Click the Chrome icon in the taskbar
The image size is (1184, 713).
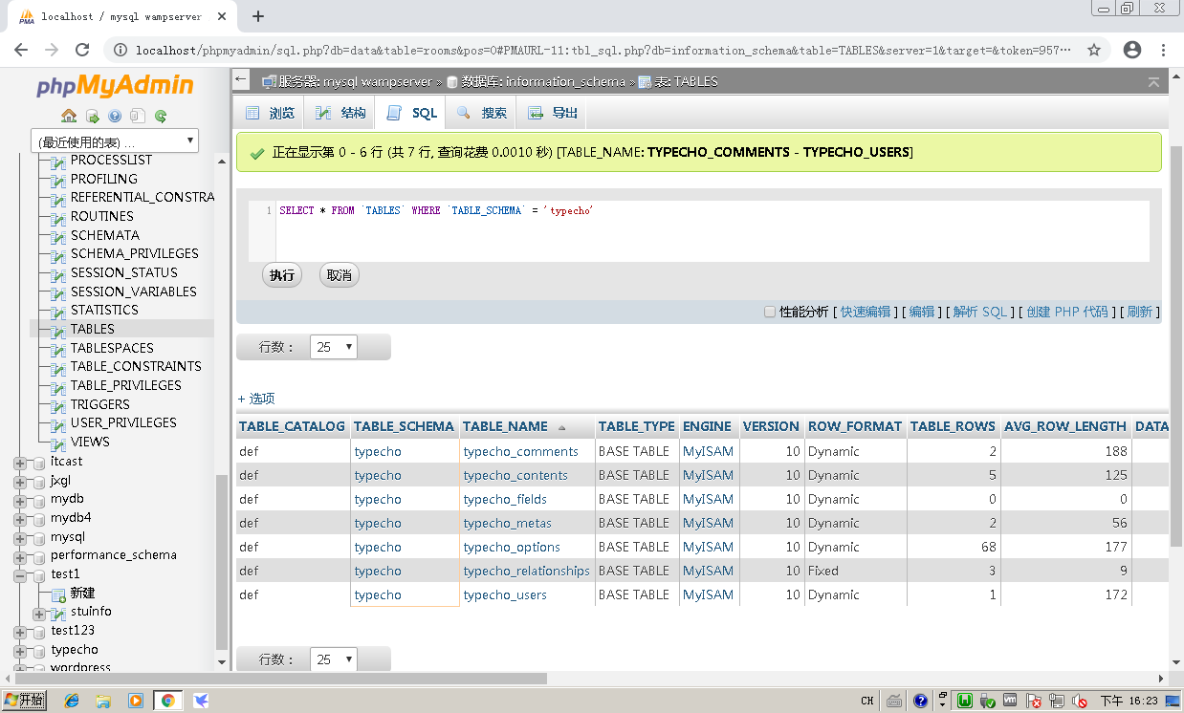168,701
